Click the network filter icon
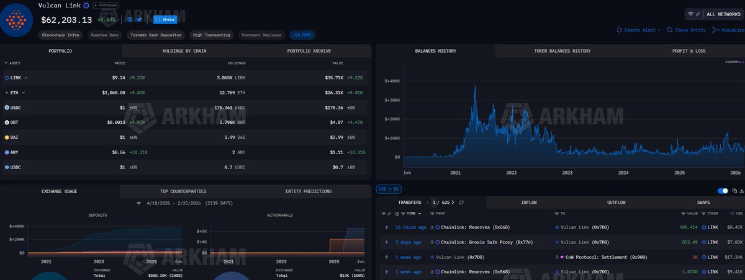The image size is (745, 280). (690, 14)
